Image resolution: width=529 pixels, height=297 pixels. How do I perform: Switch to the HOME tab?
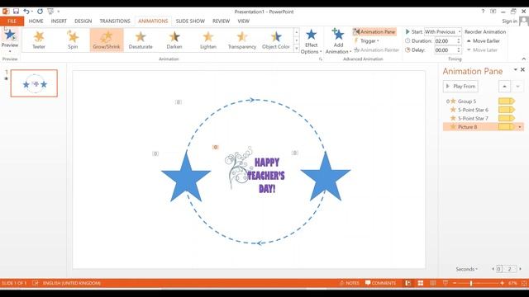pyautogui.click(x=36, y=21)
